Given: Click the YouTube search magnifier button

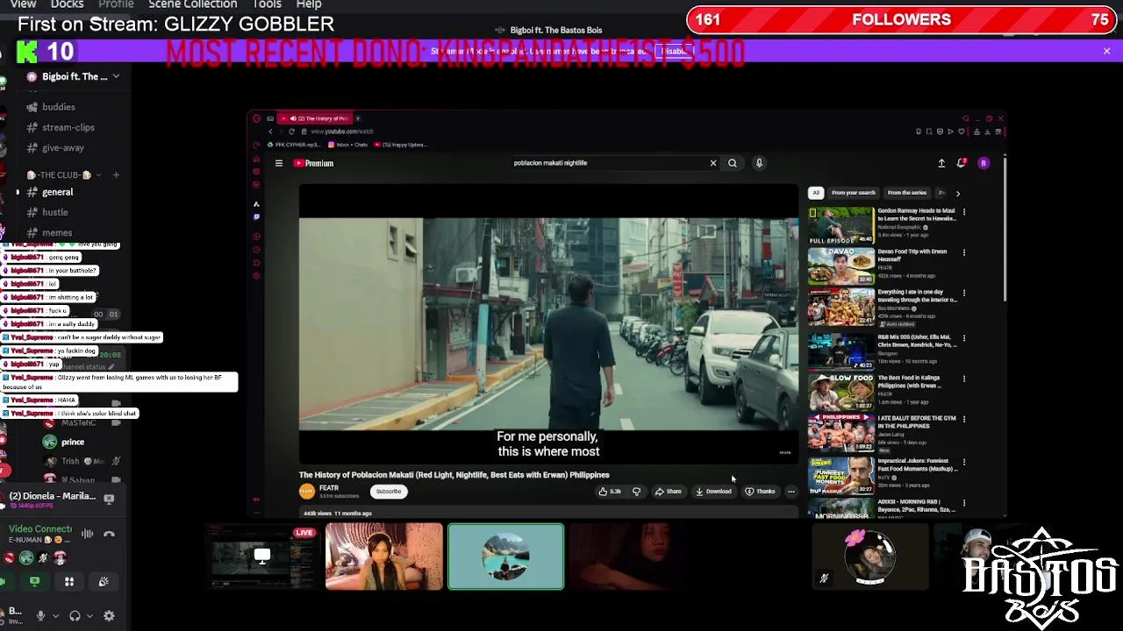Looking at the screenshot, I should click(x=733, y=163).
